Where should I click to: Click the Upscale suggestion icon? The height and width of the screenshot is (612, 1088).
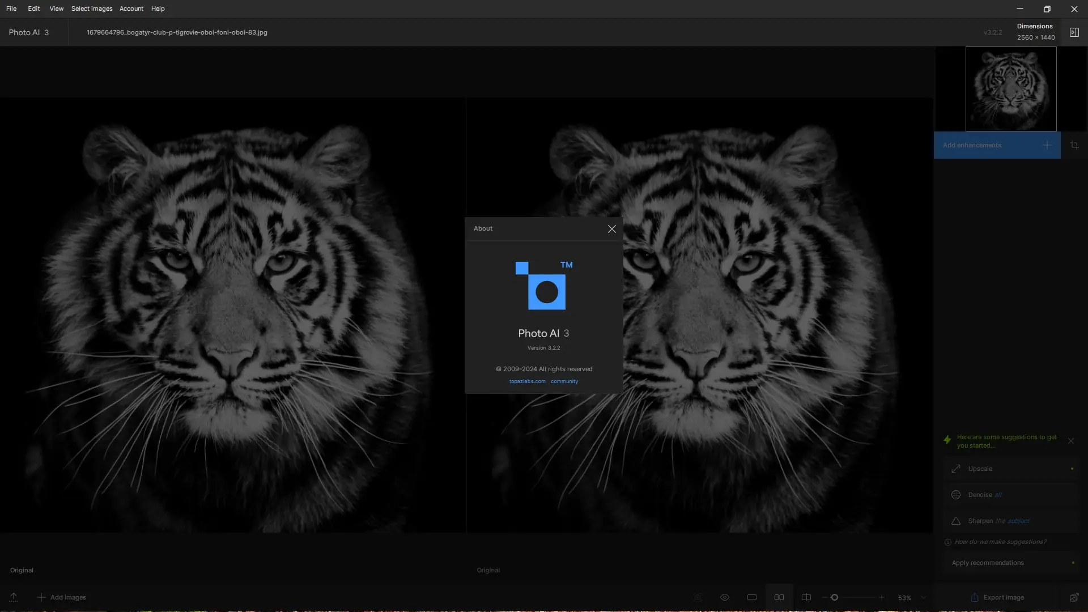pyautogui.click(x=955, y=469)
